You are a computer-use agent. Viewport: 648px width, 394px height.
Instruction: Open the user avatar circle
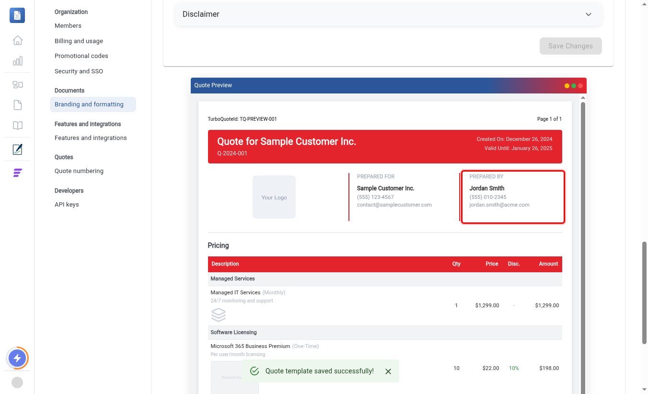[17, 382]
